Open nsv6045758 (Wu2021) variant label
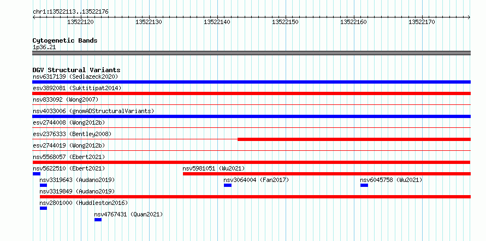The height and width of the screenshot is (241, 486). (x=391, y=180)
